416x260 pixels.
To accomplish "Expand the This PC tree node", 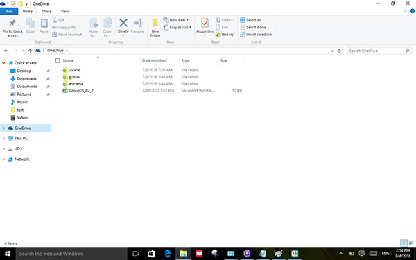I will [x=3, y=139].
